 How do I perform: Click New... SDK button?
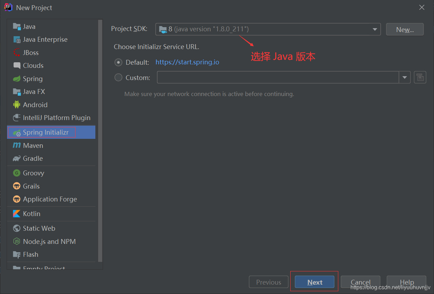pyautogui.click(x=405, y=30)
